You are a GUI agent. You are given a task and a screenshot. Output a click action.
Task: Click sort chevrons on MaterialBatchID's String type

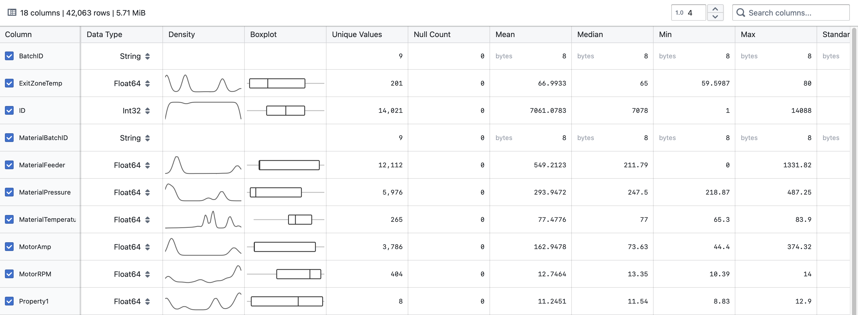147,138
